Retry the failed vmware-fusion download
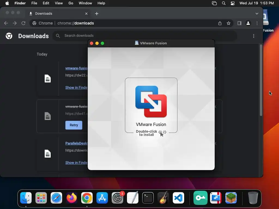The height and width of the screenshot is (209, 279). click(x=74, y=125)
